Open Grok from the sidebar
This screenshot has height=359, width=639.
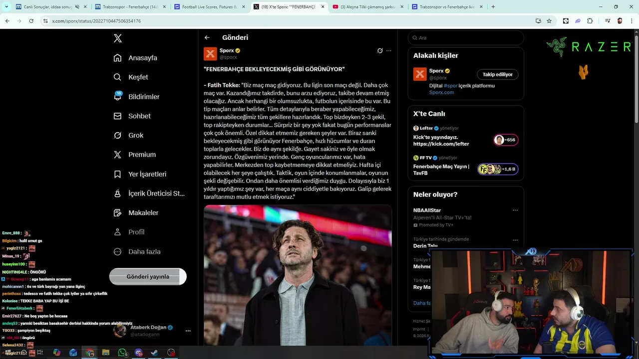(x=128, y=136)
